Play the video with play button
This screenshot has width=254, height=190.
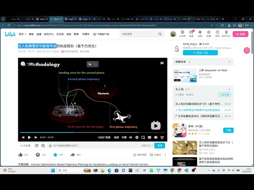29,137
